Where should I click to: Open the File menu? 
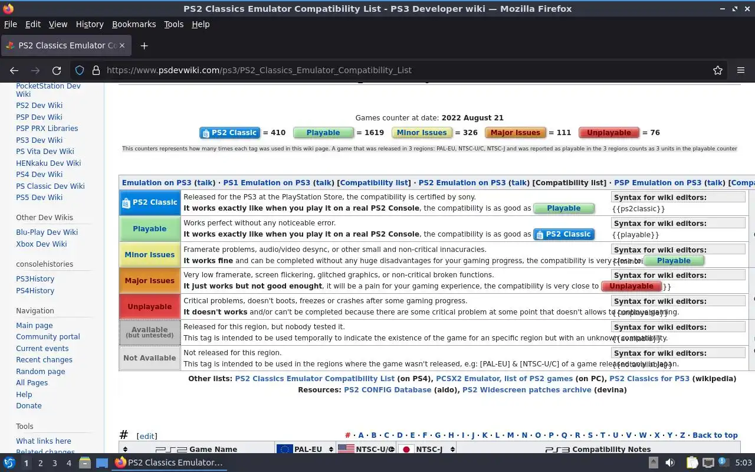10,24
